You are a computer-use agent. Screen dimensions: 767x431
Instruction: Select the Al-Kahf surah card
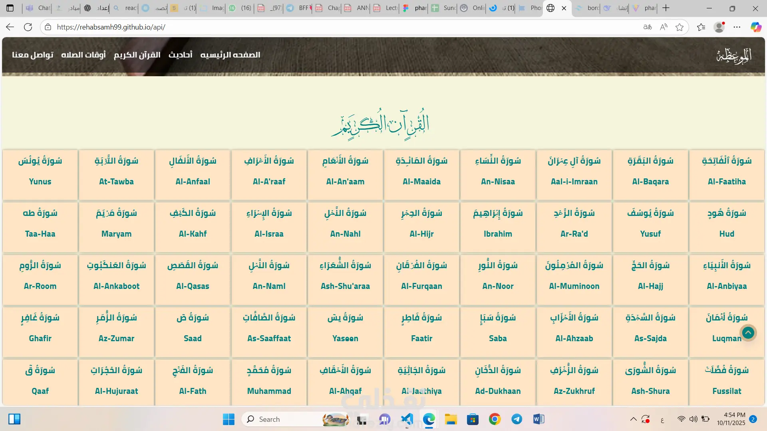pyautogui.click(x=193, y=227)
